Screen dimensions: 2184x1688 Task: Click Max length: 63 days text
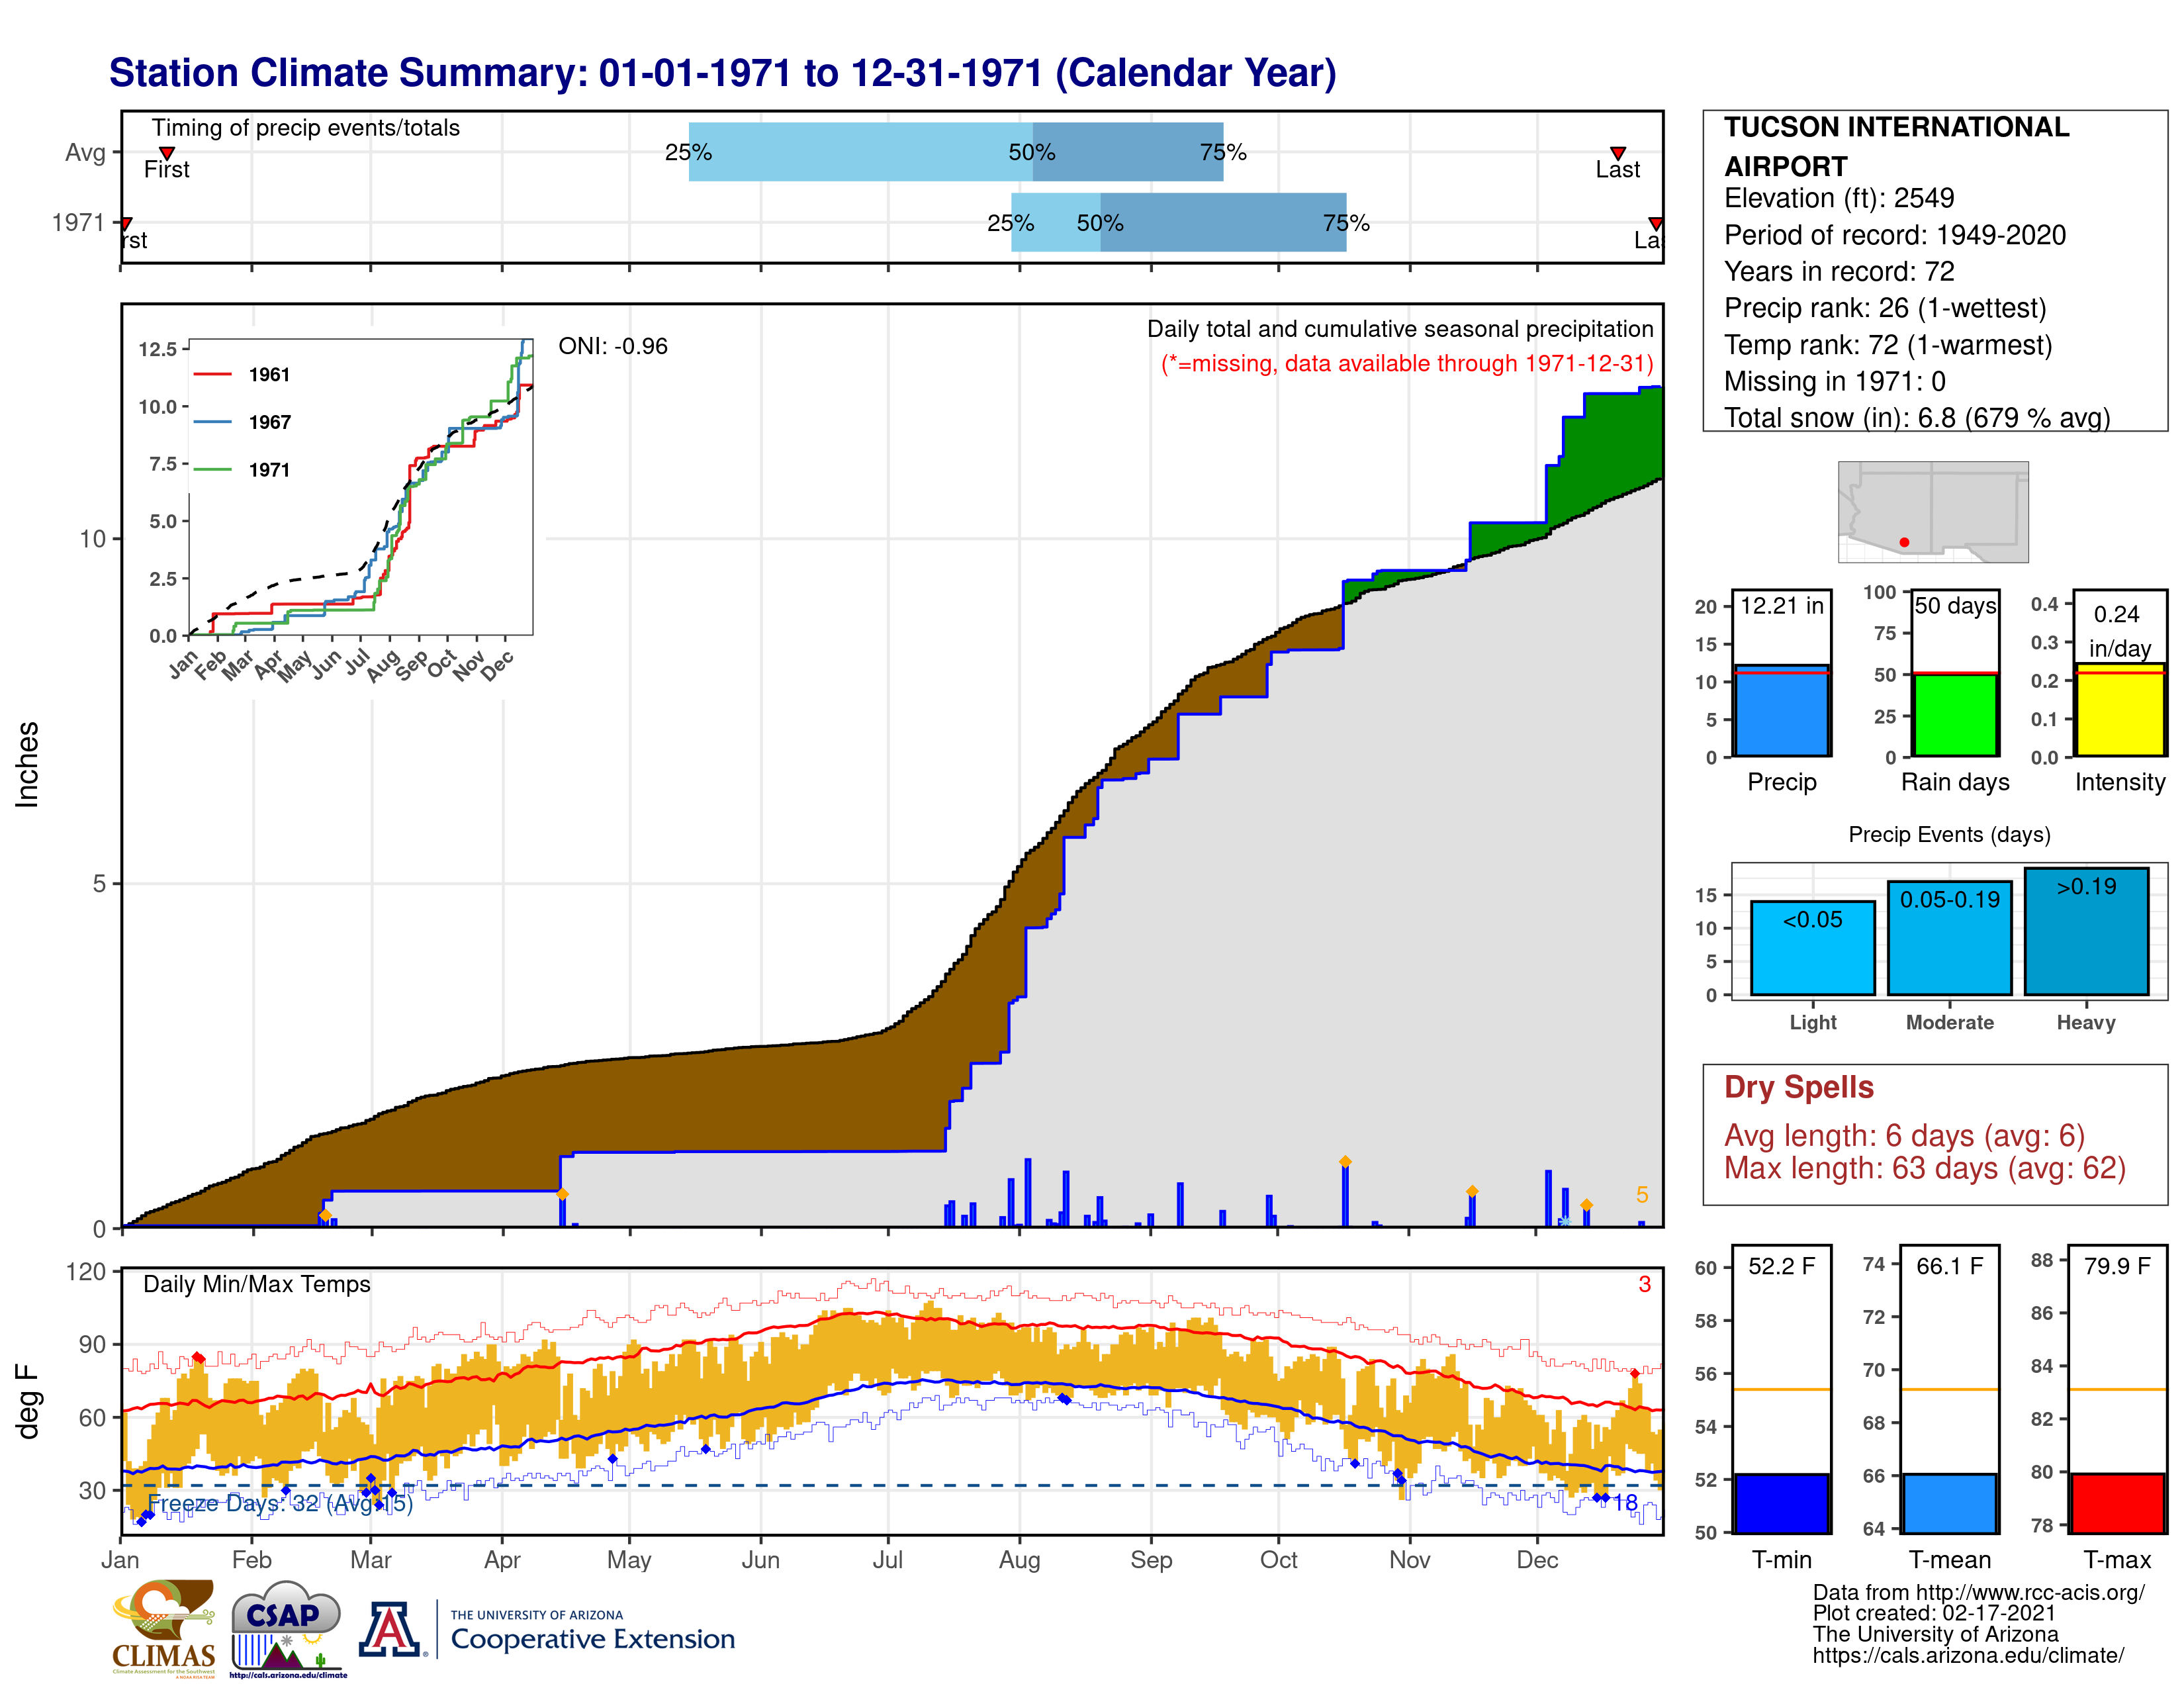pos(1924,1168)
